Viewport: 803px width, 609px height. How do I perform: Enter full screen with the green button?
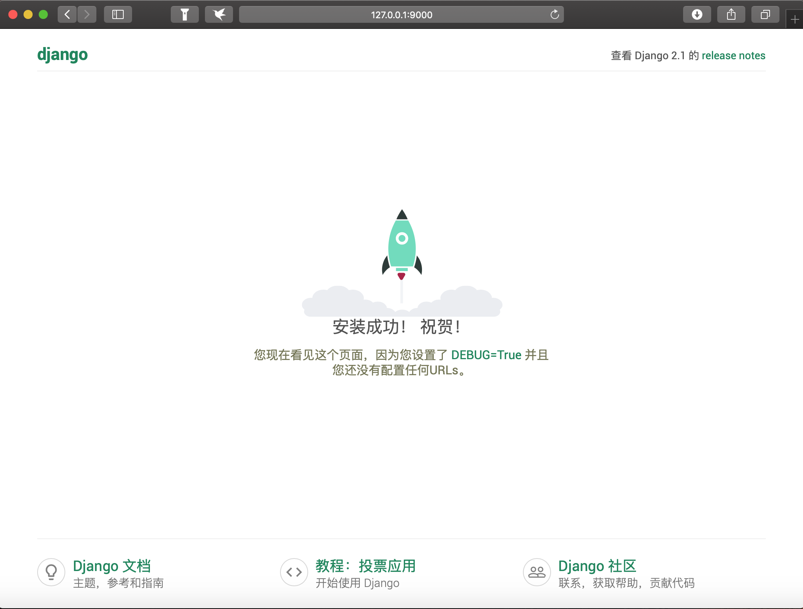[x=43, y=14]
